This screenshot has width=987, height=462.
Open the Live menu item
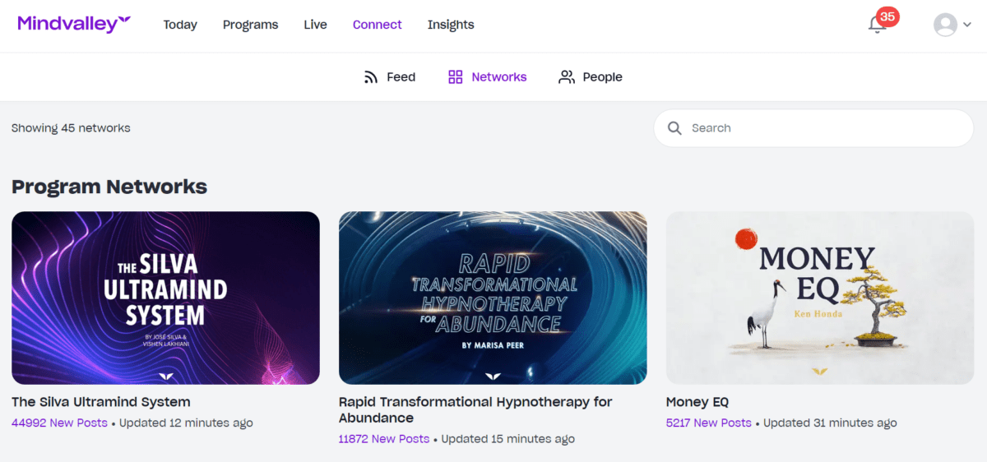tap(315, 25)
